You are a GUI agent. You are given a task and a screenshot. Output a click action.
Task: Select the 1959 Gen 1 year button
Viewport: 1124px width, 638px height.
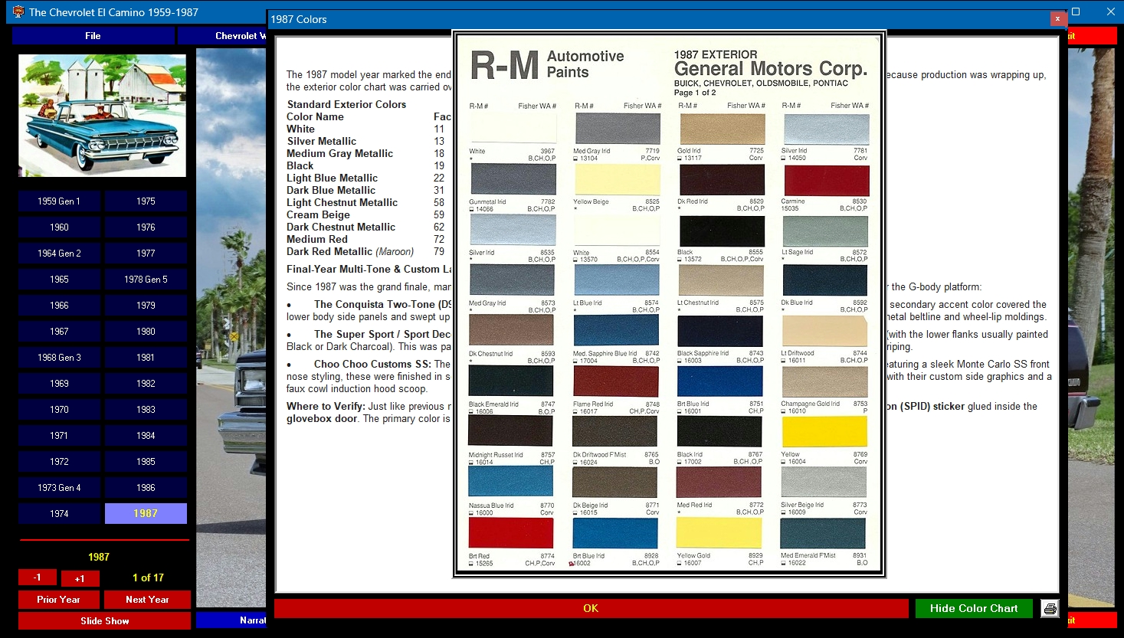click(x=59, y=201)
